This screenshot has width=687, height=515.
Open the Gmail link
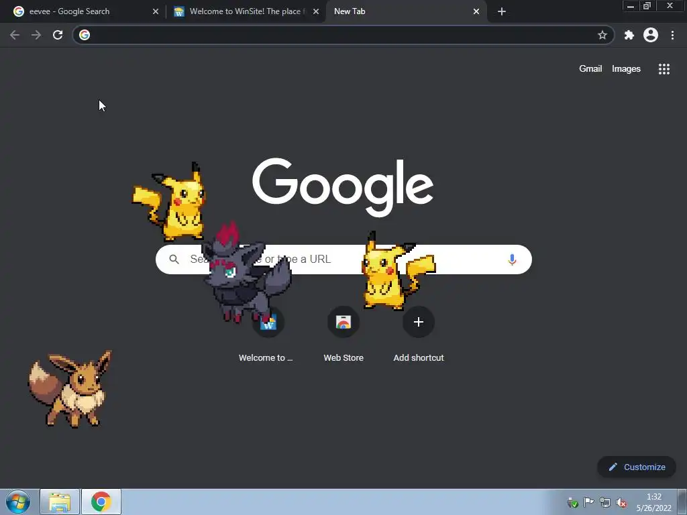click(590, 69)
